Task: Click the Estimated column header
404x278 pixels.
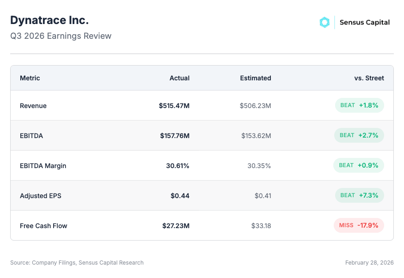Action: pyautogui.click(x=256, y=78)
